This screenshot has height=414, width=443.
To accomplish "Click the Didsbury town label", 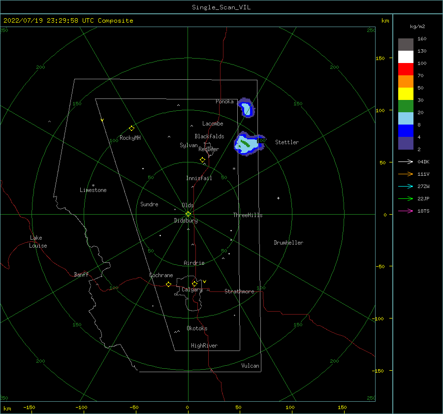I will coord(186,221).
